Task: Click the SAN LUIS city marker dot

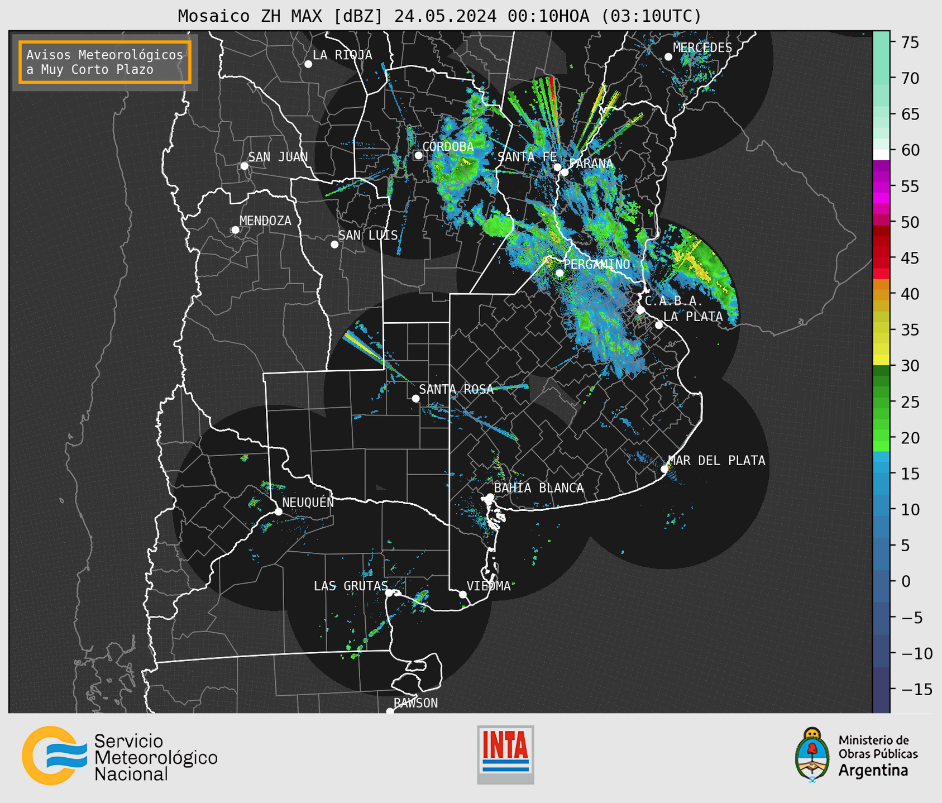Action: (x=334, y=245)
